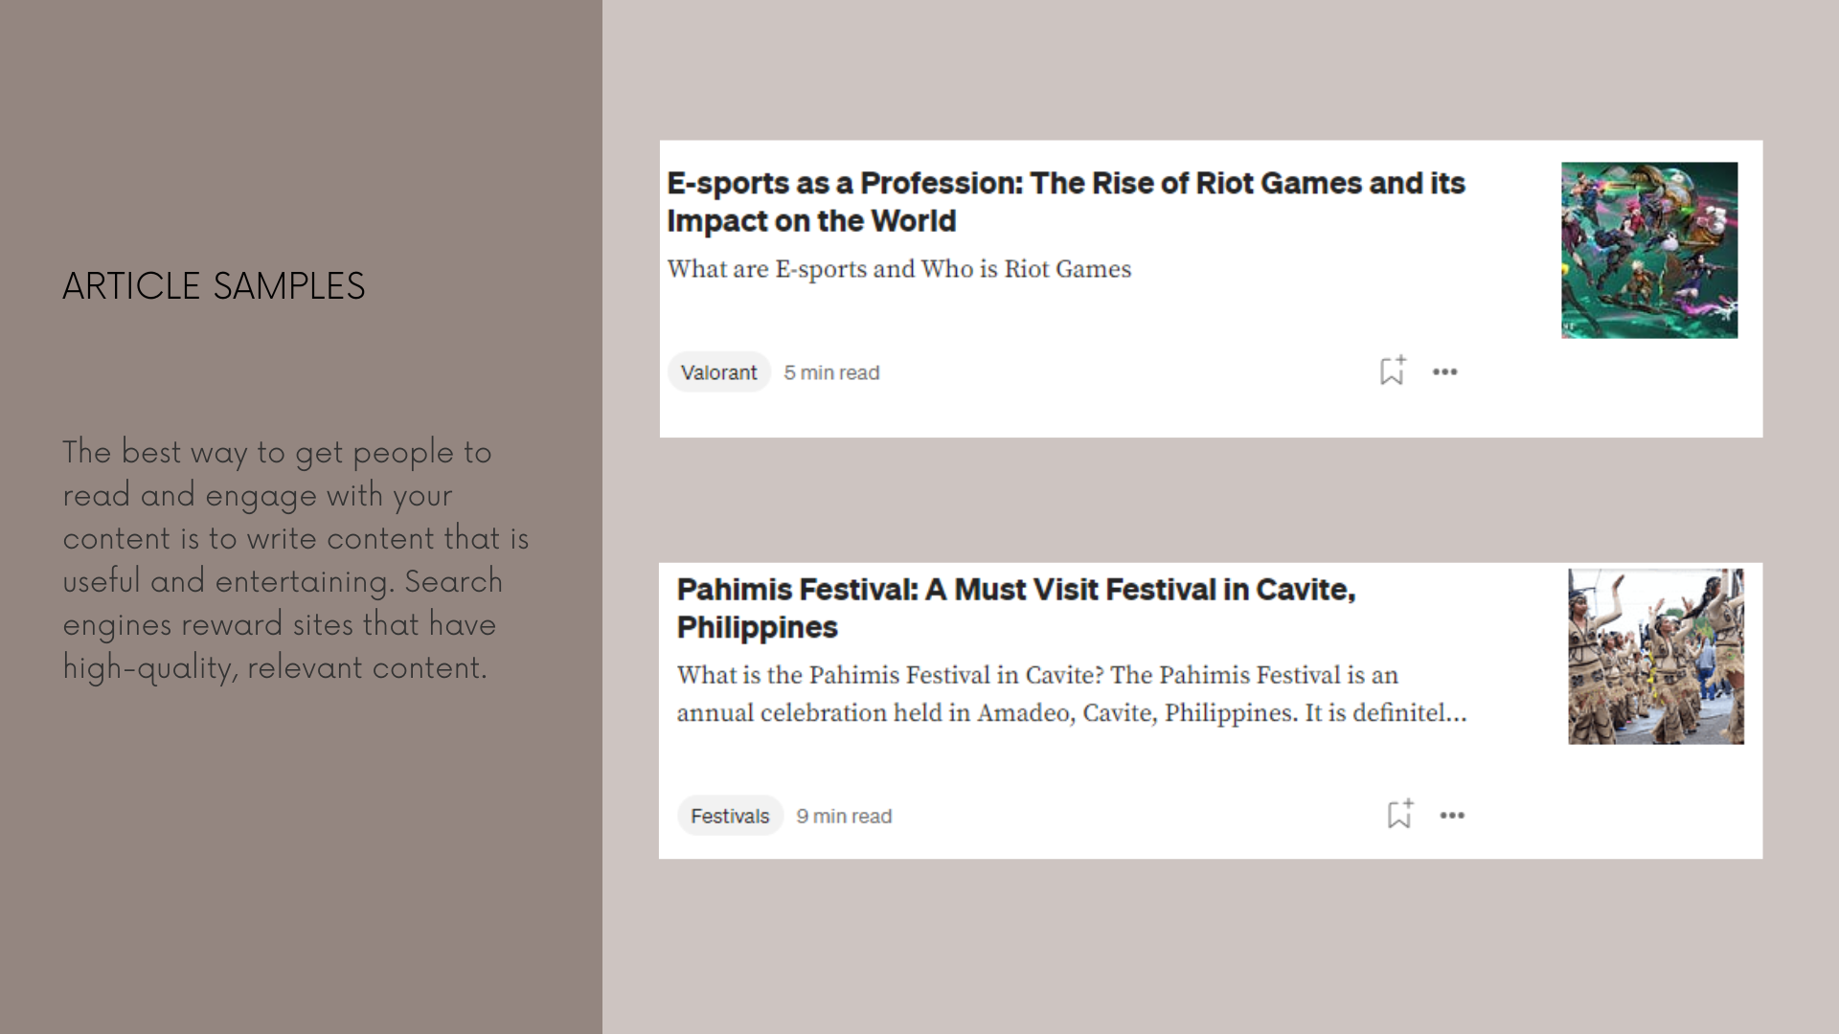Click the Valorant topic tag
Screen dimensions: 1839x1034
tap(718, 372)
